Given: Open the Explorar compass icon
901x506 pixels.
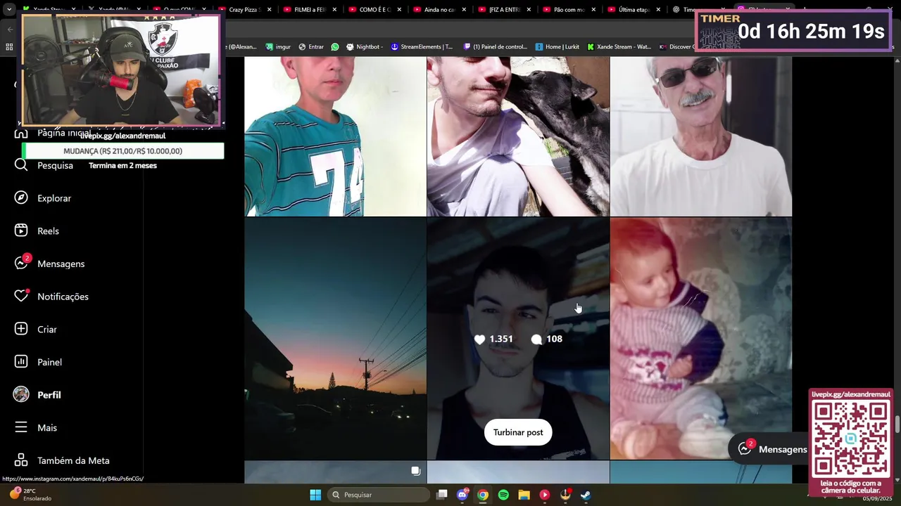Looking at the screenshot, I should click(21, 198).
